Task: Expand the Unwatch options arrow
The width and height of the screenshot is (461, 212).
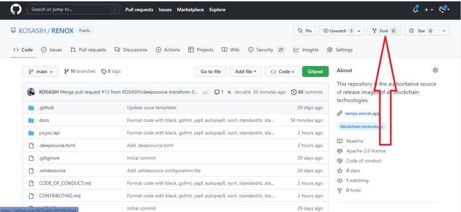Action: [359, 31]
